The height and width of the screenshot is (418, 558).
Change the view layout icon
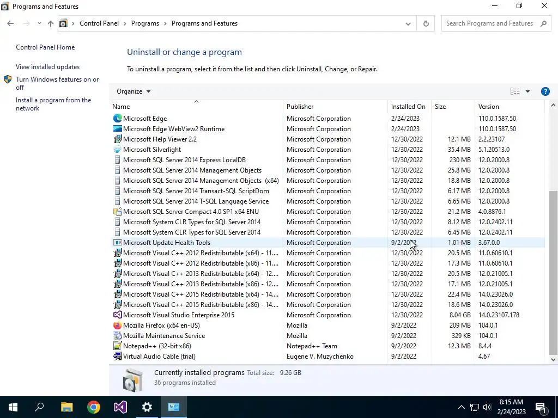[515, 91]
